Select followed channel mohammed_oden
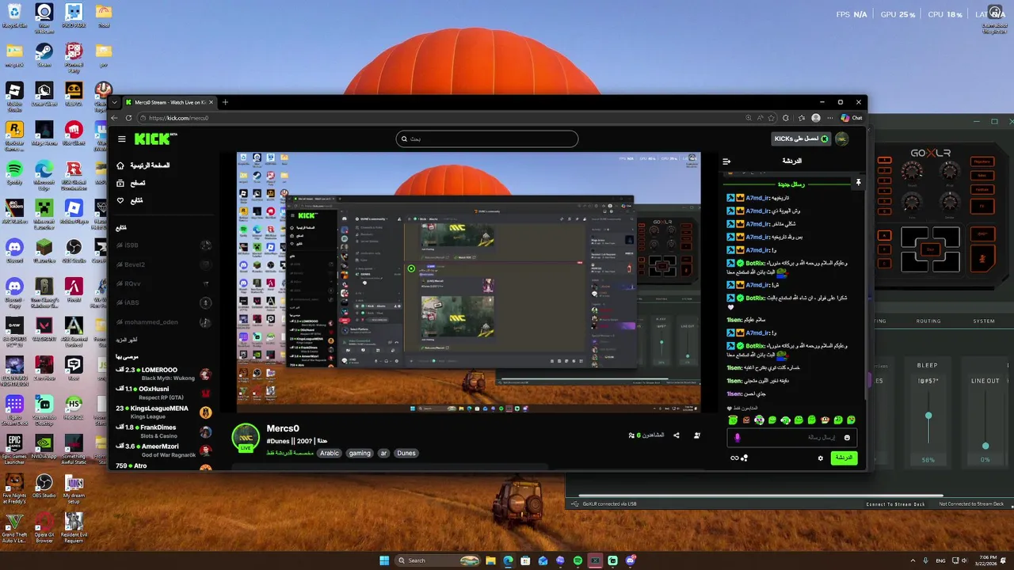This screenshot has width=1014, height=570. coord(164,322)
